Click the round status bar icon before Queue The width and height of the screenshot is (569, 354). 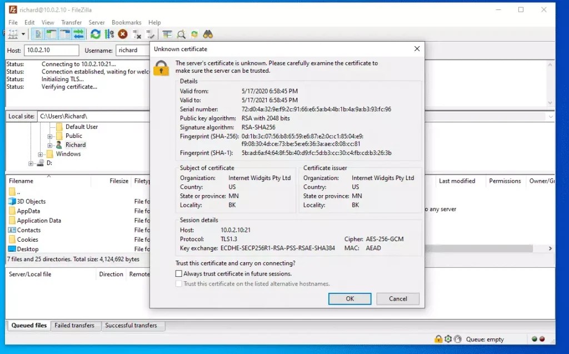(458, 339)
